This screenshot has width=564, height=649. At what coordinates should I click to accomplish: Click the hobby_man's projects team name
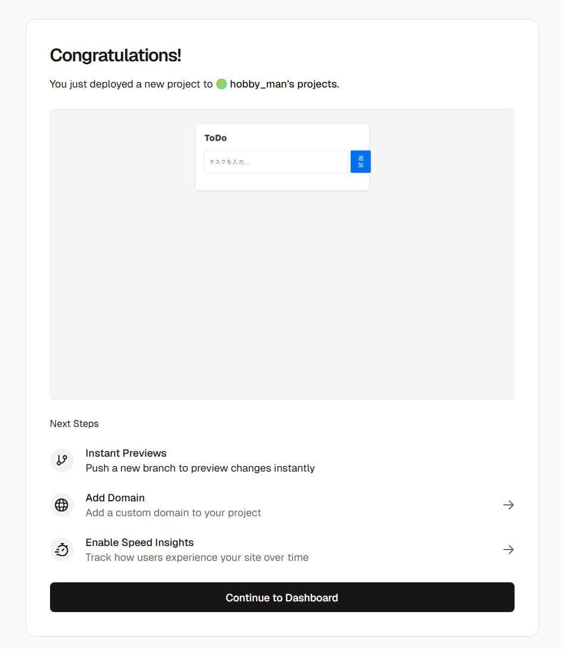click(284, 84)
